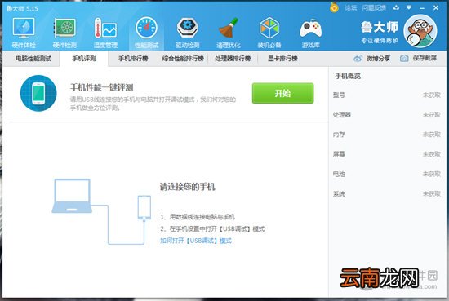This screenshot has height=301, width=449.
Task: Switch to the 手机排行榜 tab
Action: [133, 59]
